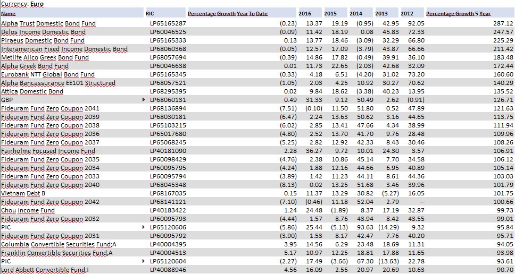Click red overflow marker beside LP65120606

tap(143, 227)
